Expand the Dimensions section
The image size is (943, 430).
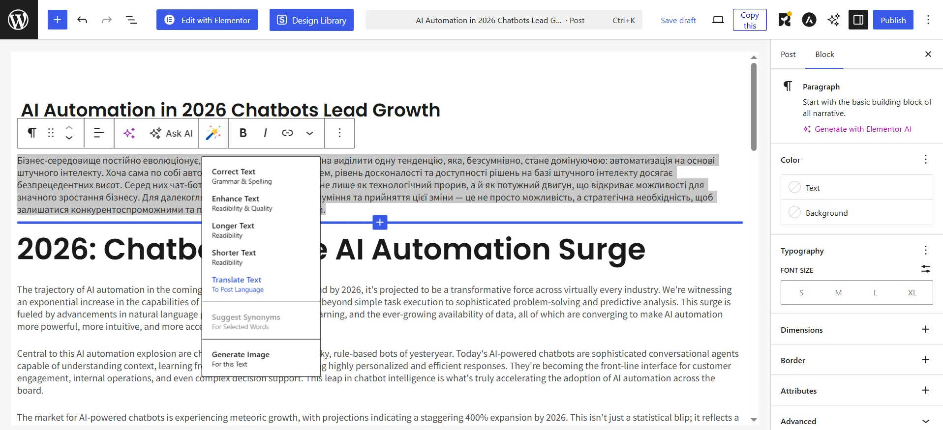(856, 329)
